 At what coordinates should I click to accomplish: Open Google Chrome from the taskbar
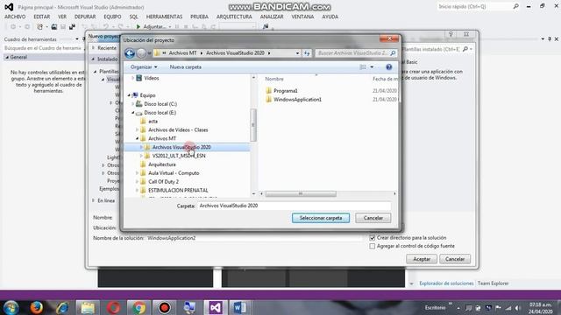[x=138, y=307]
